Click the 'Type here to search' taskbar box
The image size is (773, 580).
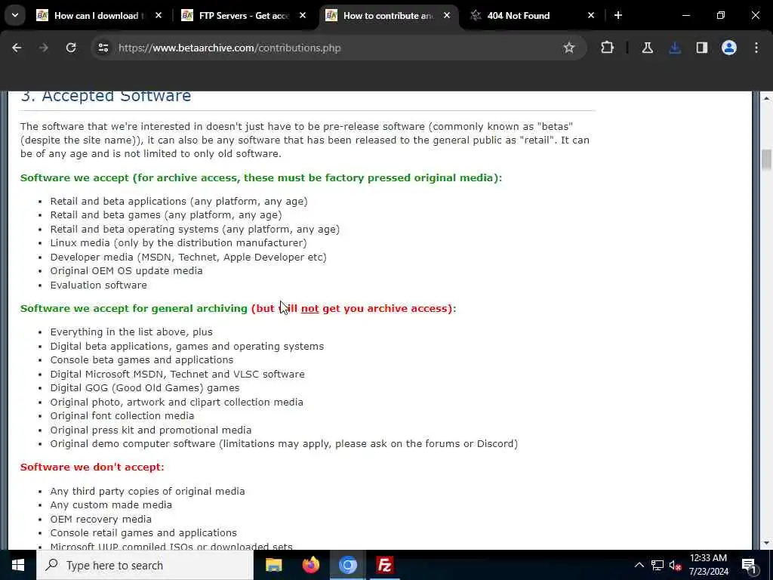click(x=144, y=565)
